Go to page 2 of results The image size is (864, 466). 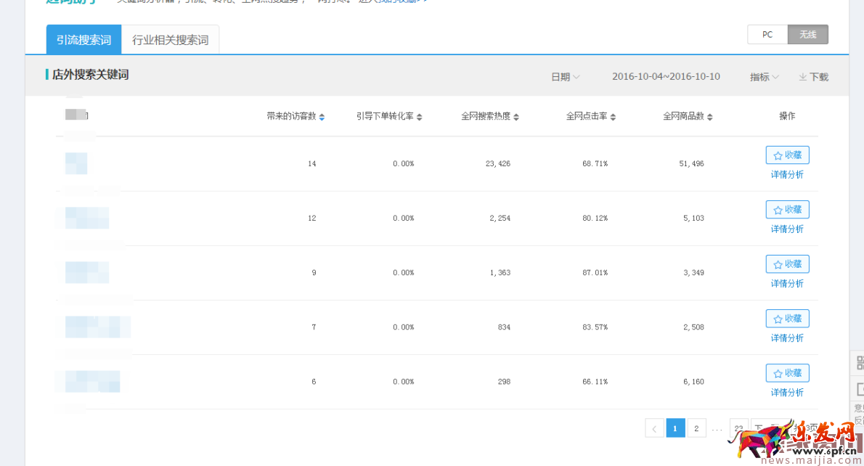coord(696,428)
